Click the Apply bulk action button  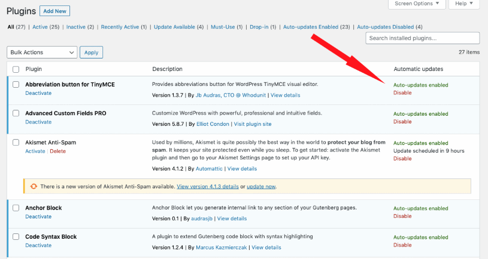tap(91, 53)
